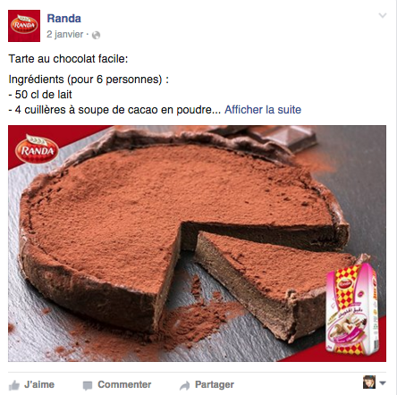Open the chocolate tart photo
The height and width of the screenshot is (395, 397).
[x=197, y=243]
